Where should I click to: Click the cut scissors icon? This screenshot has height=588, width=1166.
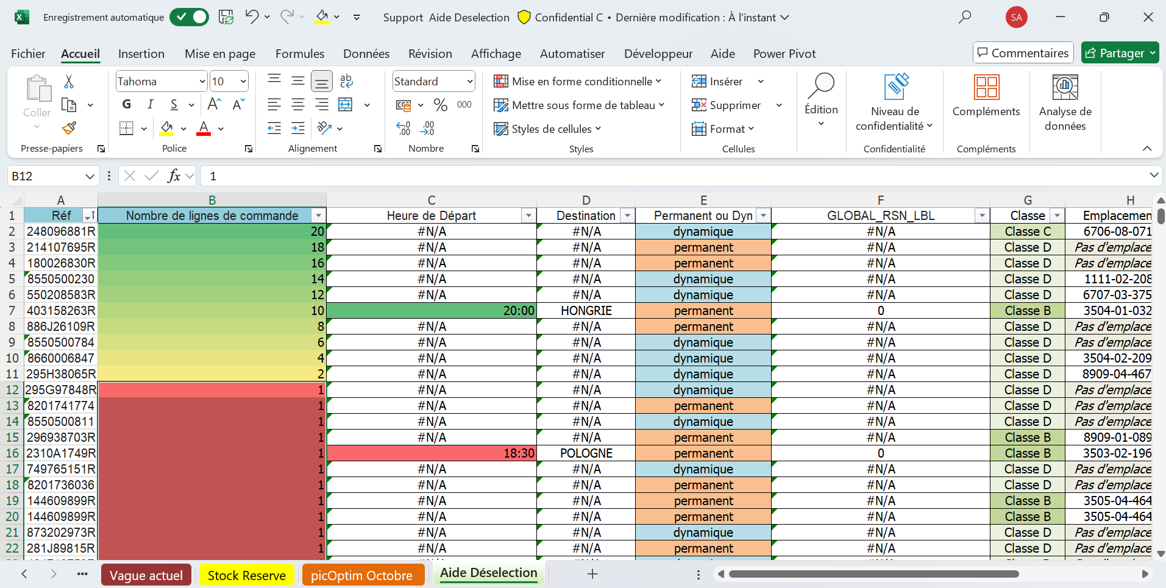(69, 82)
